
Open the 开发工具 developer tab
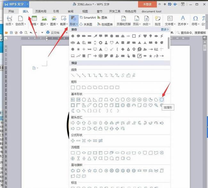coord(115,12)
